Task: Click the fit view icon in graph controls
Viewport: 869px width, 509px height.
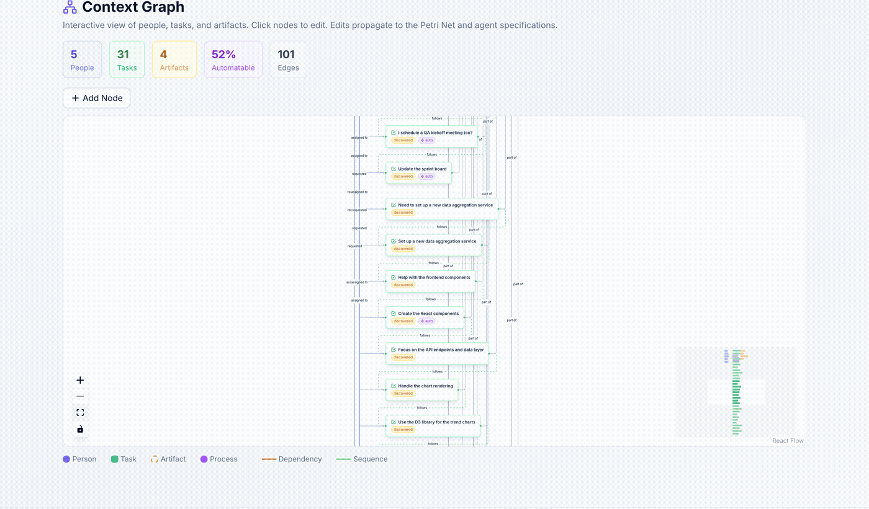Action: coord(79,412)
